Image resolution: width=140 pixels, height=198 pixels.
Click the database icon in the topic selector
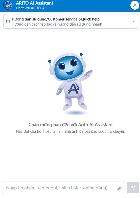tap(8, 21)
